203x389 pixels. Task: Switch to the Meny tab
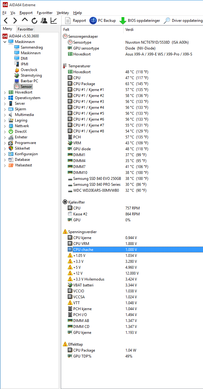point(7,29)
